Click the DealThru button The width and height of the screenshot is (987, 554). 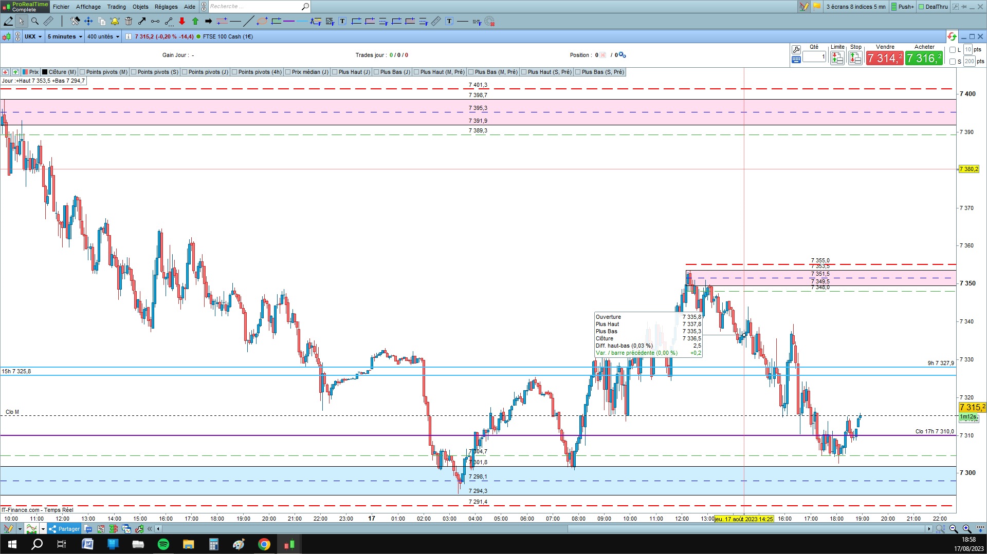click(934, 7)
